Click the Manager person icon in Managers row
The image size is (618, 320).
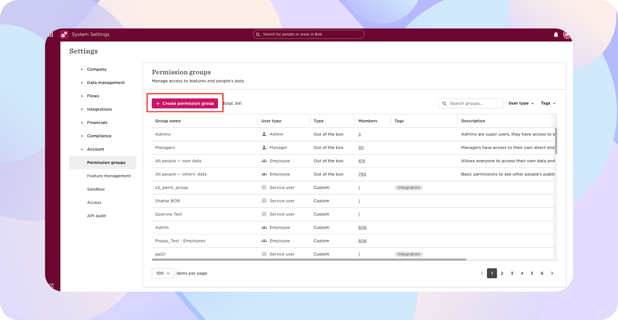(x=264, y=148)
